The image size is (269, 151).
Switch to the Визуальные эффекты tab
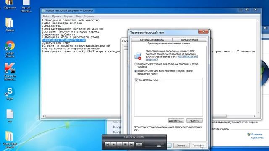(x=152, y=40)
